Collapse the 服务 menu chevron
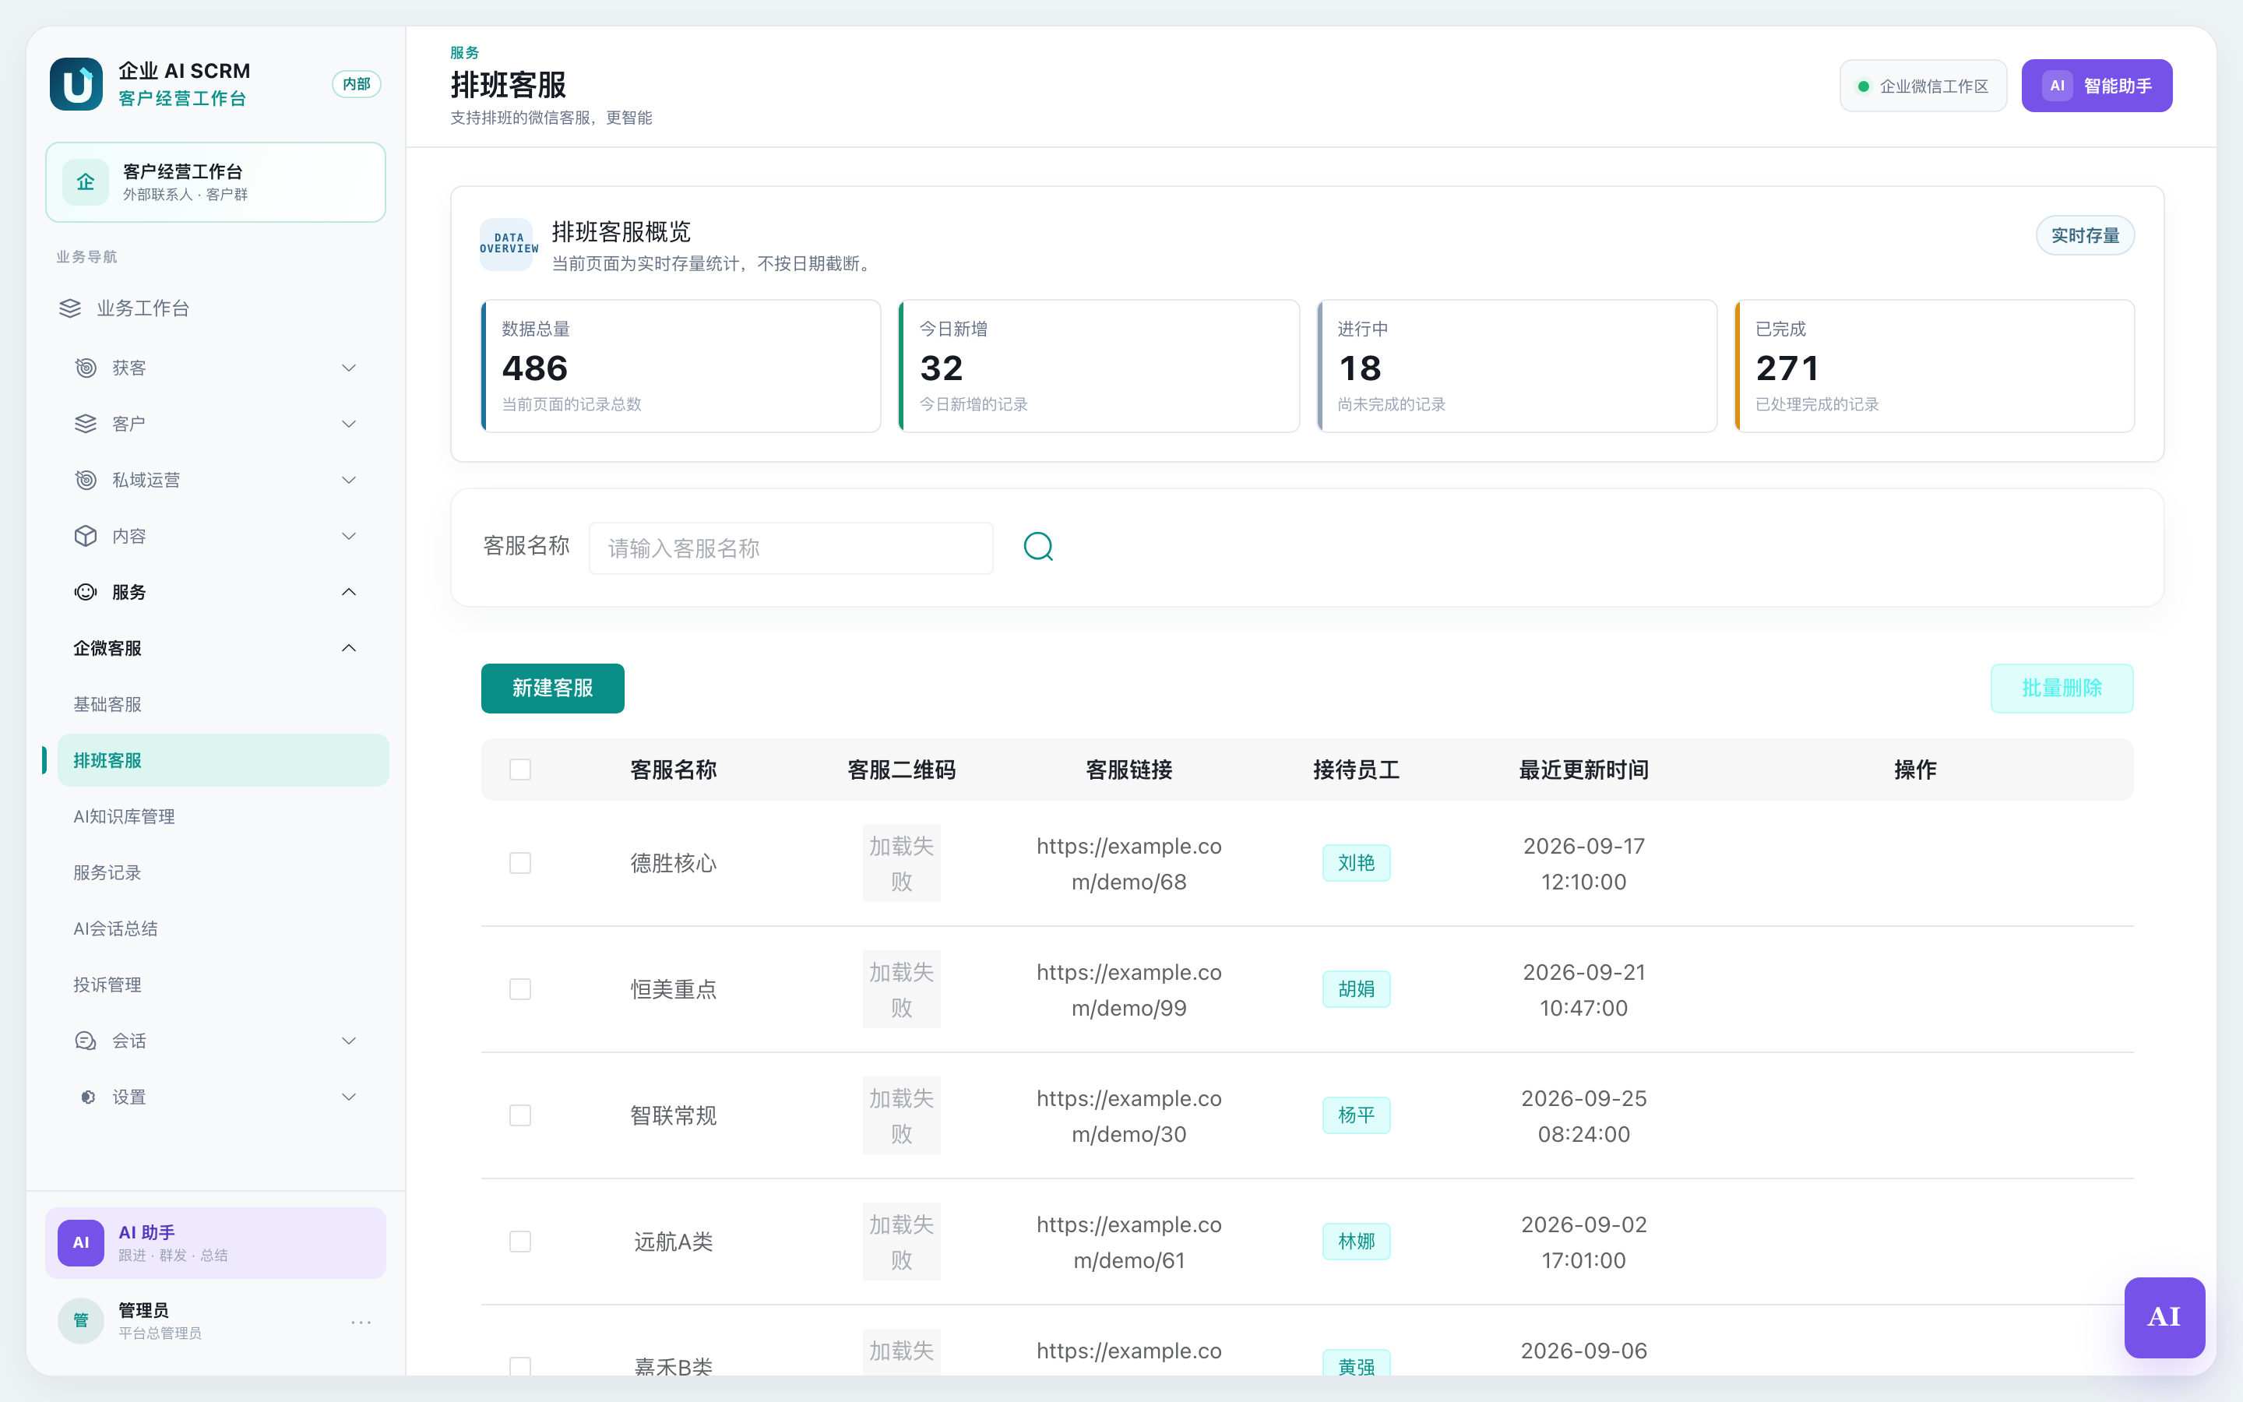 click(348, 592)
